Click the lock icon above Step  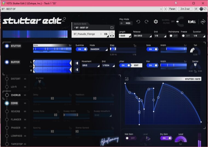(x=134, y=46)
